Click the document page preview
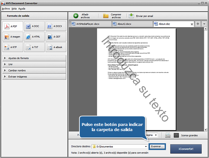209x158 pixels. click(136, 79)
